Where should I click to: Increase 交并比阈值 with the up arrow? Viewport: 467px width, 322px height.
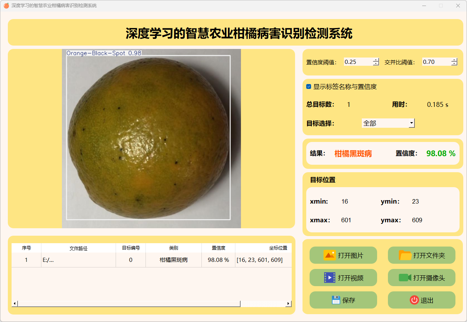pyautogui.click(x=454, y=60)
